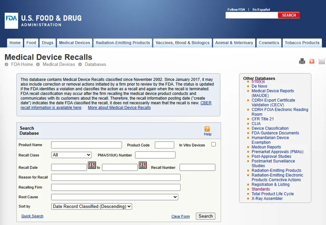Click the red plus share icon
Image resolution: width=326 pixels, height=225 pixels.
pos(312,61)
